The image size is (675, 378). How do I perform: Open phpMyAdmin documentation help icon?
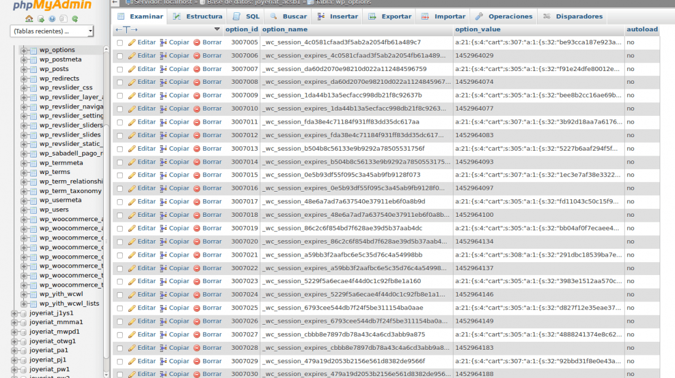point(52,19)
